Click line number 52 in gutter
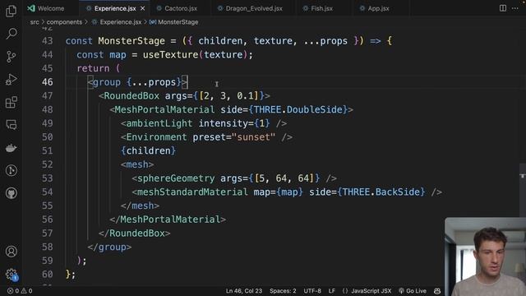This screenshot has width=526, height=296. tap(48, 164)
